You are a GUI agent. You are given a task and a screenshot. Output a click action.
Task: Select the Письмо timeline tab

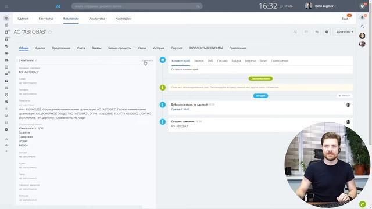pos(222,61)
